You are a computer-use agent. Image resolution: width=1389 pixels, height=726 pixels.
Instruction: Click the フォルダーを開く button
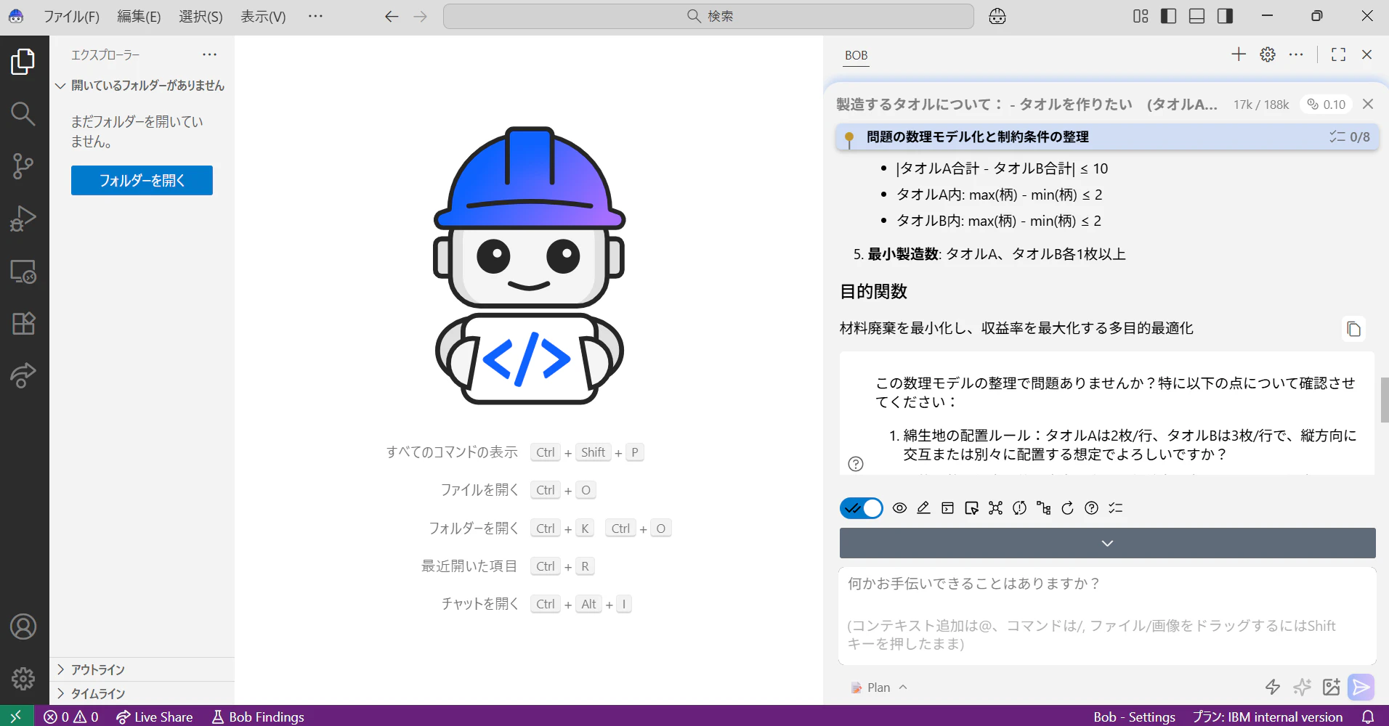click(x=142, y=181)
